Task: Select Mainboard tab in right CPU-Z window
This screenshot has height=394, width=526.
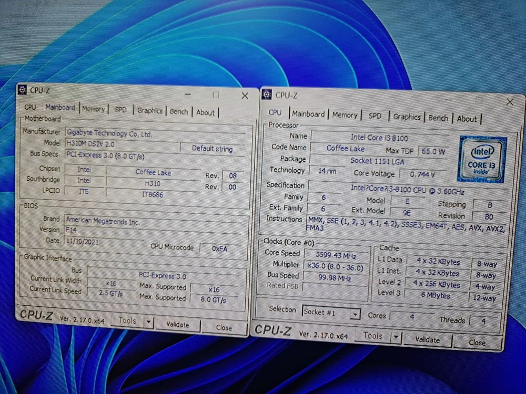Action: [x=308, y=114]
